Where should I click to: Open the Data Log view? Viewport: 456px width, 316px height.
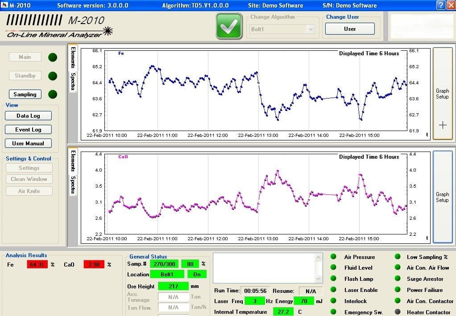(x=28, y=115)
